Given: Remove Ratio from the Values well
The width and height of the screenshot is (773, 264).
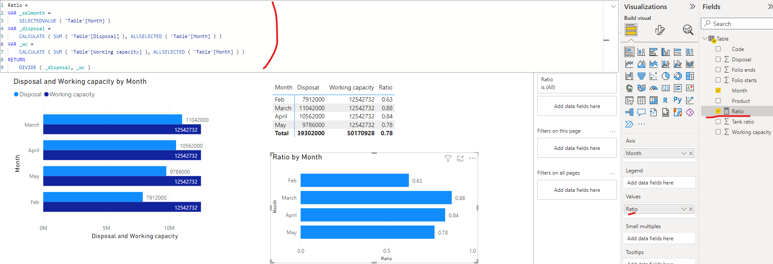Looking at the screenshot, I should pos(691,209).
